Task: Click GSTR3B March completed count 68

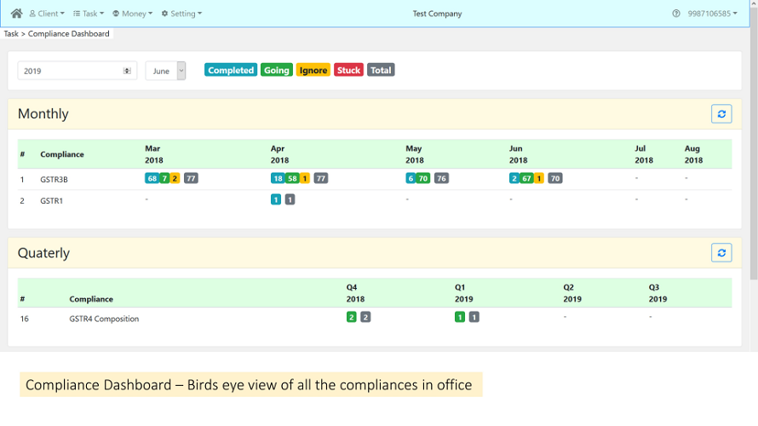Action: (152, 178)
